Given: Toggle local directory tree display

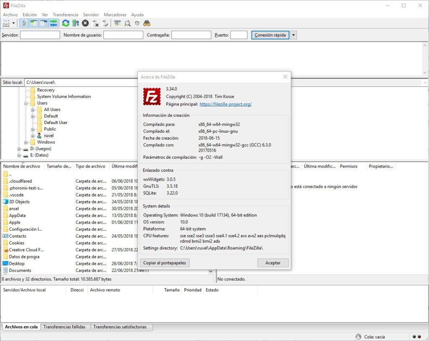Looking at the screenshot, I should (x=34, y=23).
